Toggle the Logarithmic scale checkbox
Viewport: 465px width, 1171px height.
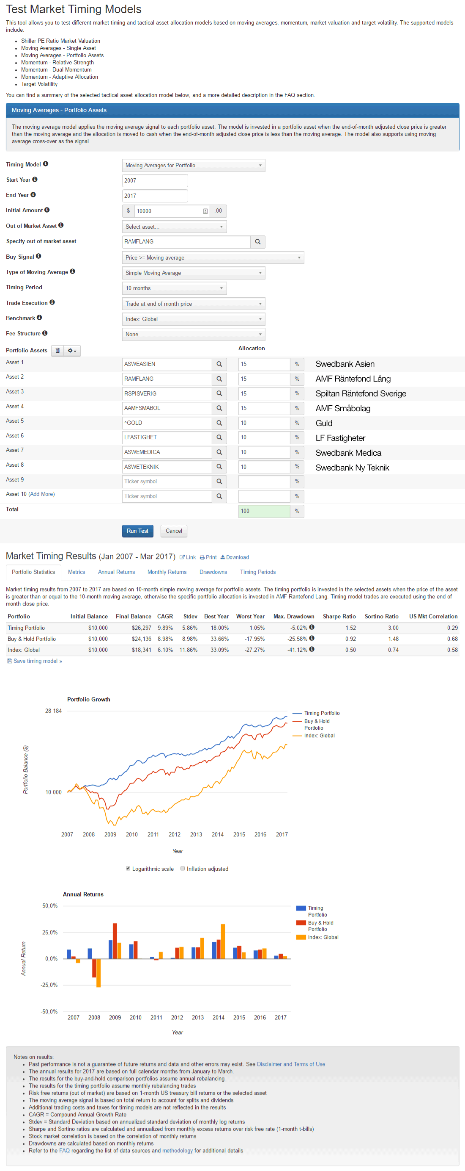(128, 868)
